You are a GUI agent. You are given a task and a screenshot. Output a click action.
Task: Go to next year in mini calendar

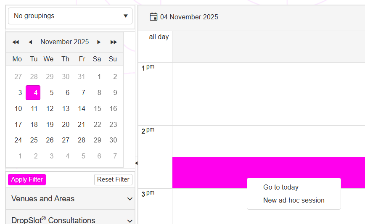(114, 42)
